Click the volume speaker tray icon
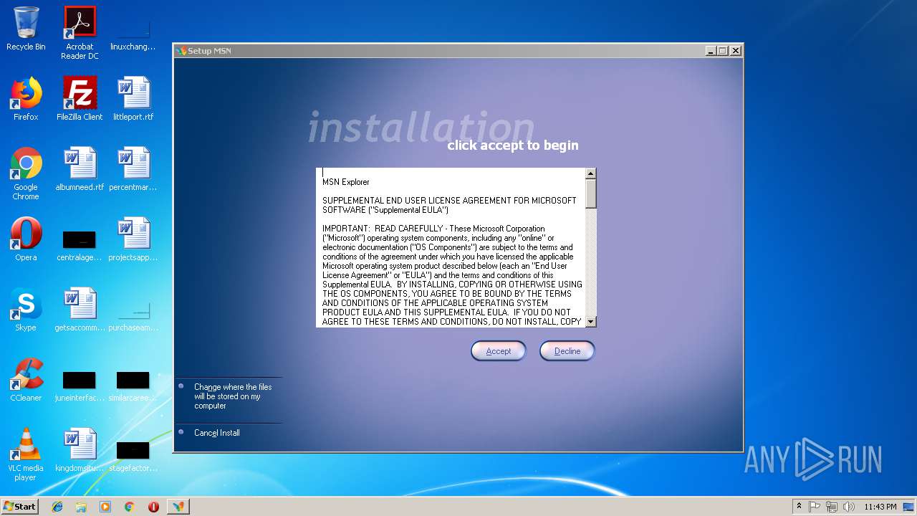 [849, 507]
